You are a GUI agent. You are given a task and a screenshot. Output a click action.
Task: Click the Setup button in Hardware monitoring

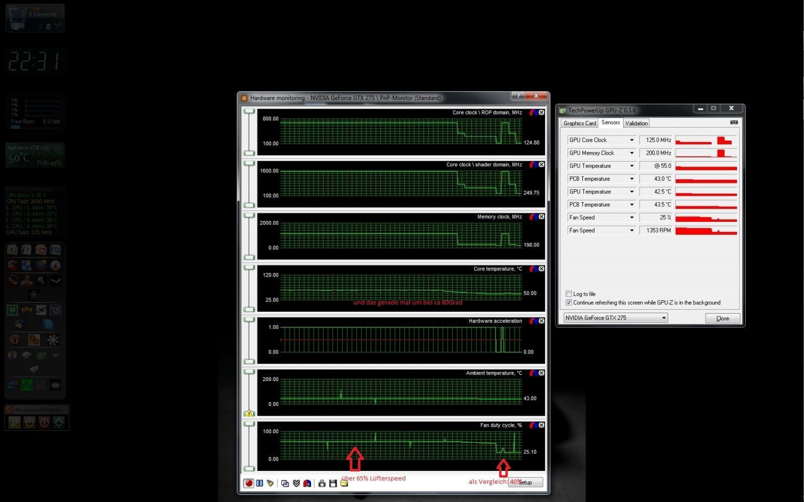click(525, 482)
